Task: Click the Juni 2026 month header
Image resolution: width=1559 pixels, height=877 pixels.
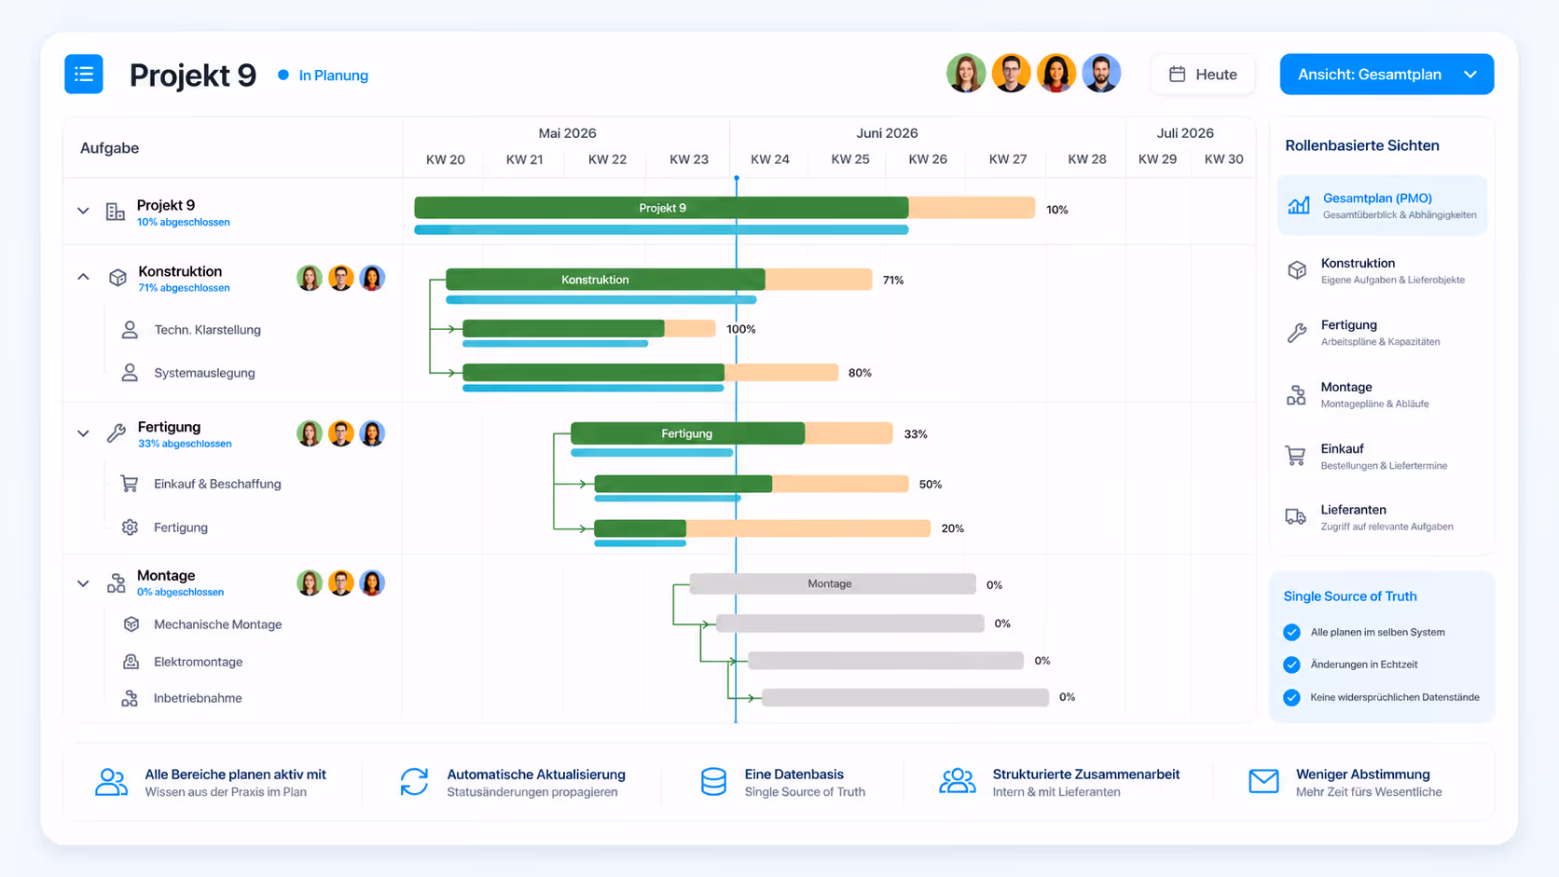Action: 887,133
